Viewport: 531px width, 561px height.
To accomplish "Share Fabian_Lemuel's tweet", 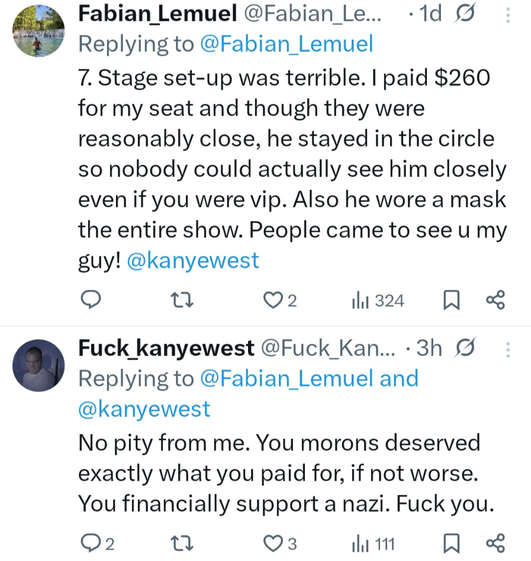I will tap(495, 301).
